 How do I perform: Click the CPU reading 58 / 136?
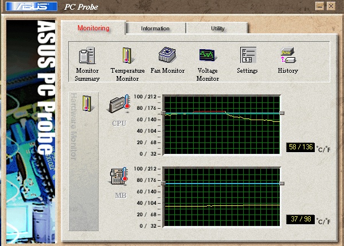click(x=300, y=147)
